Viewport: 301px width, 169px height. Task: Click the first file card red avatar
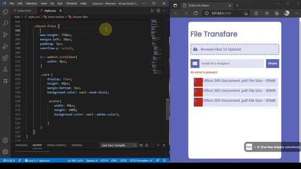click(198, 82)
